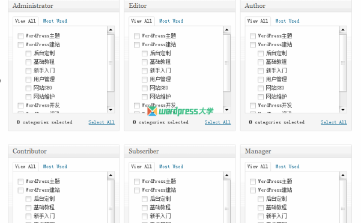The width and height of the screenshot is (361, 223).
Task: Tick 新手入门 under Editor
Action: point(145,71)
